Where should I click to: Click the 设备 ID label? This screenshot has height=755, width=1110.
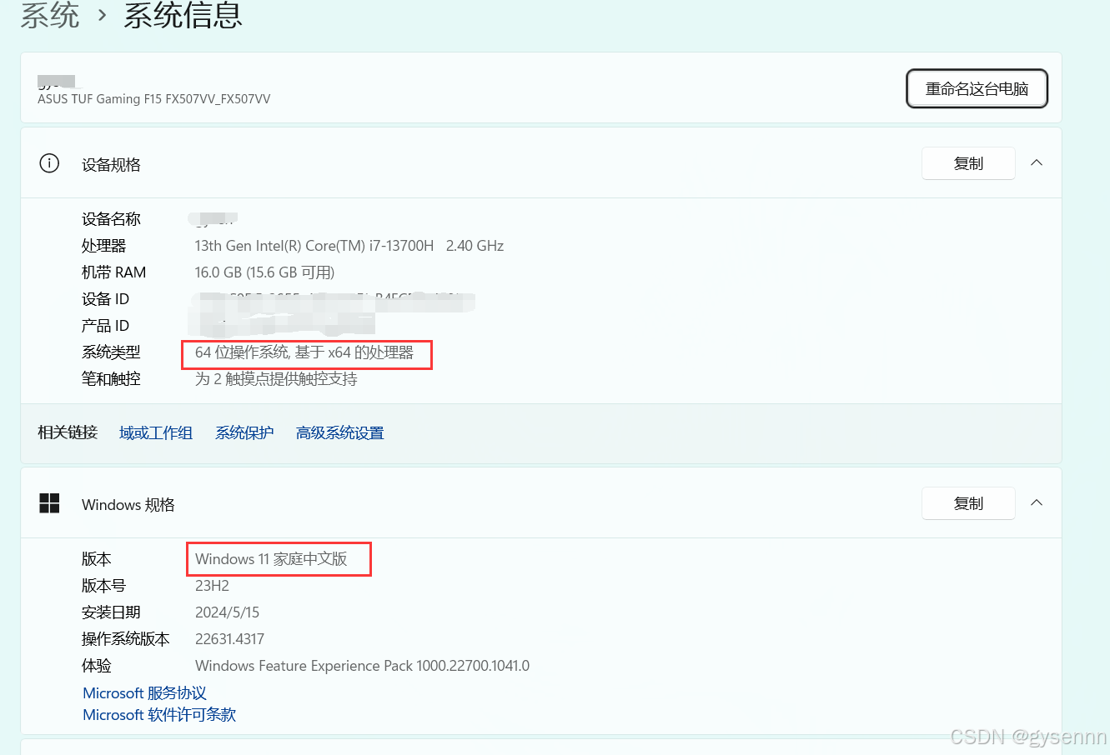[x=105, y=299]
